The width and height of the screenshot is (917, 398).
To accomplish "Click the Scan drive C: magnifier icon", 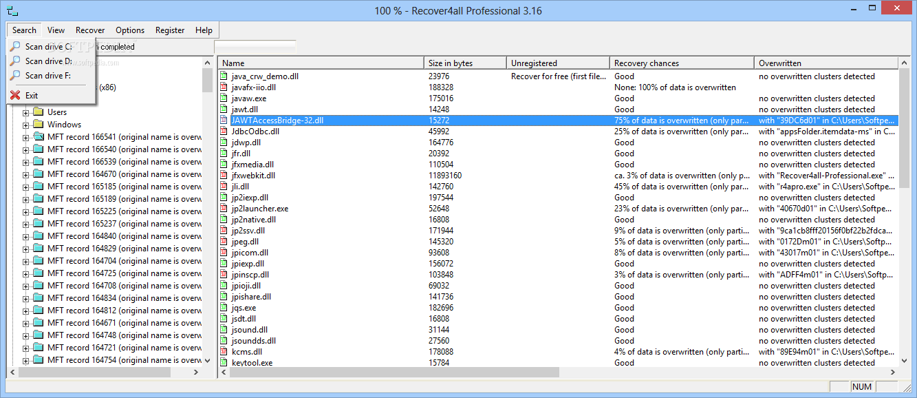I will point(15,47).
